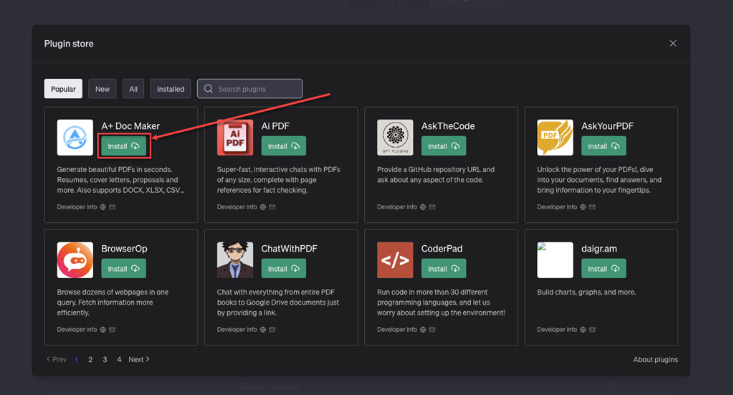Jump to pagination page 4
This screenshot has height=395, width=734.
(x=119, y=359)
